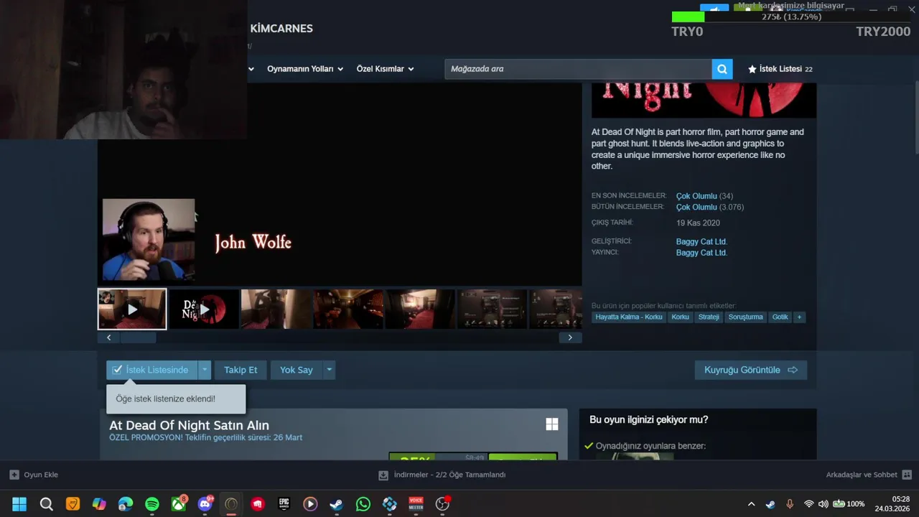Click the Steam icon in system tray
The height and width of the screenshot is (517, 919).
pos(770,504)
